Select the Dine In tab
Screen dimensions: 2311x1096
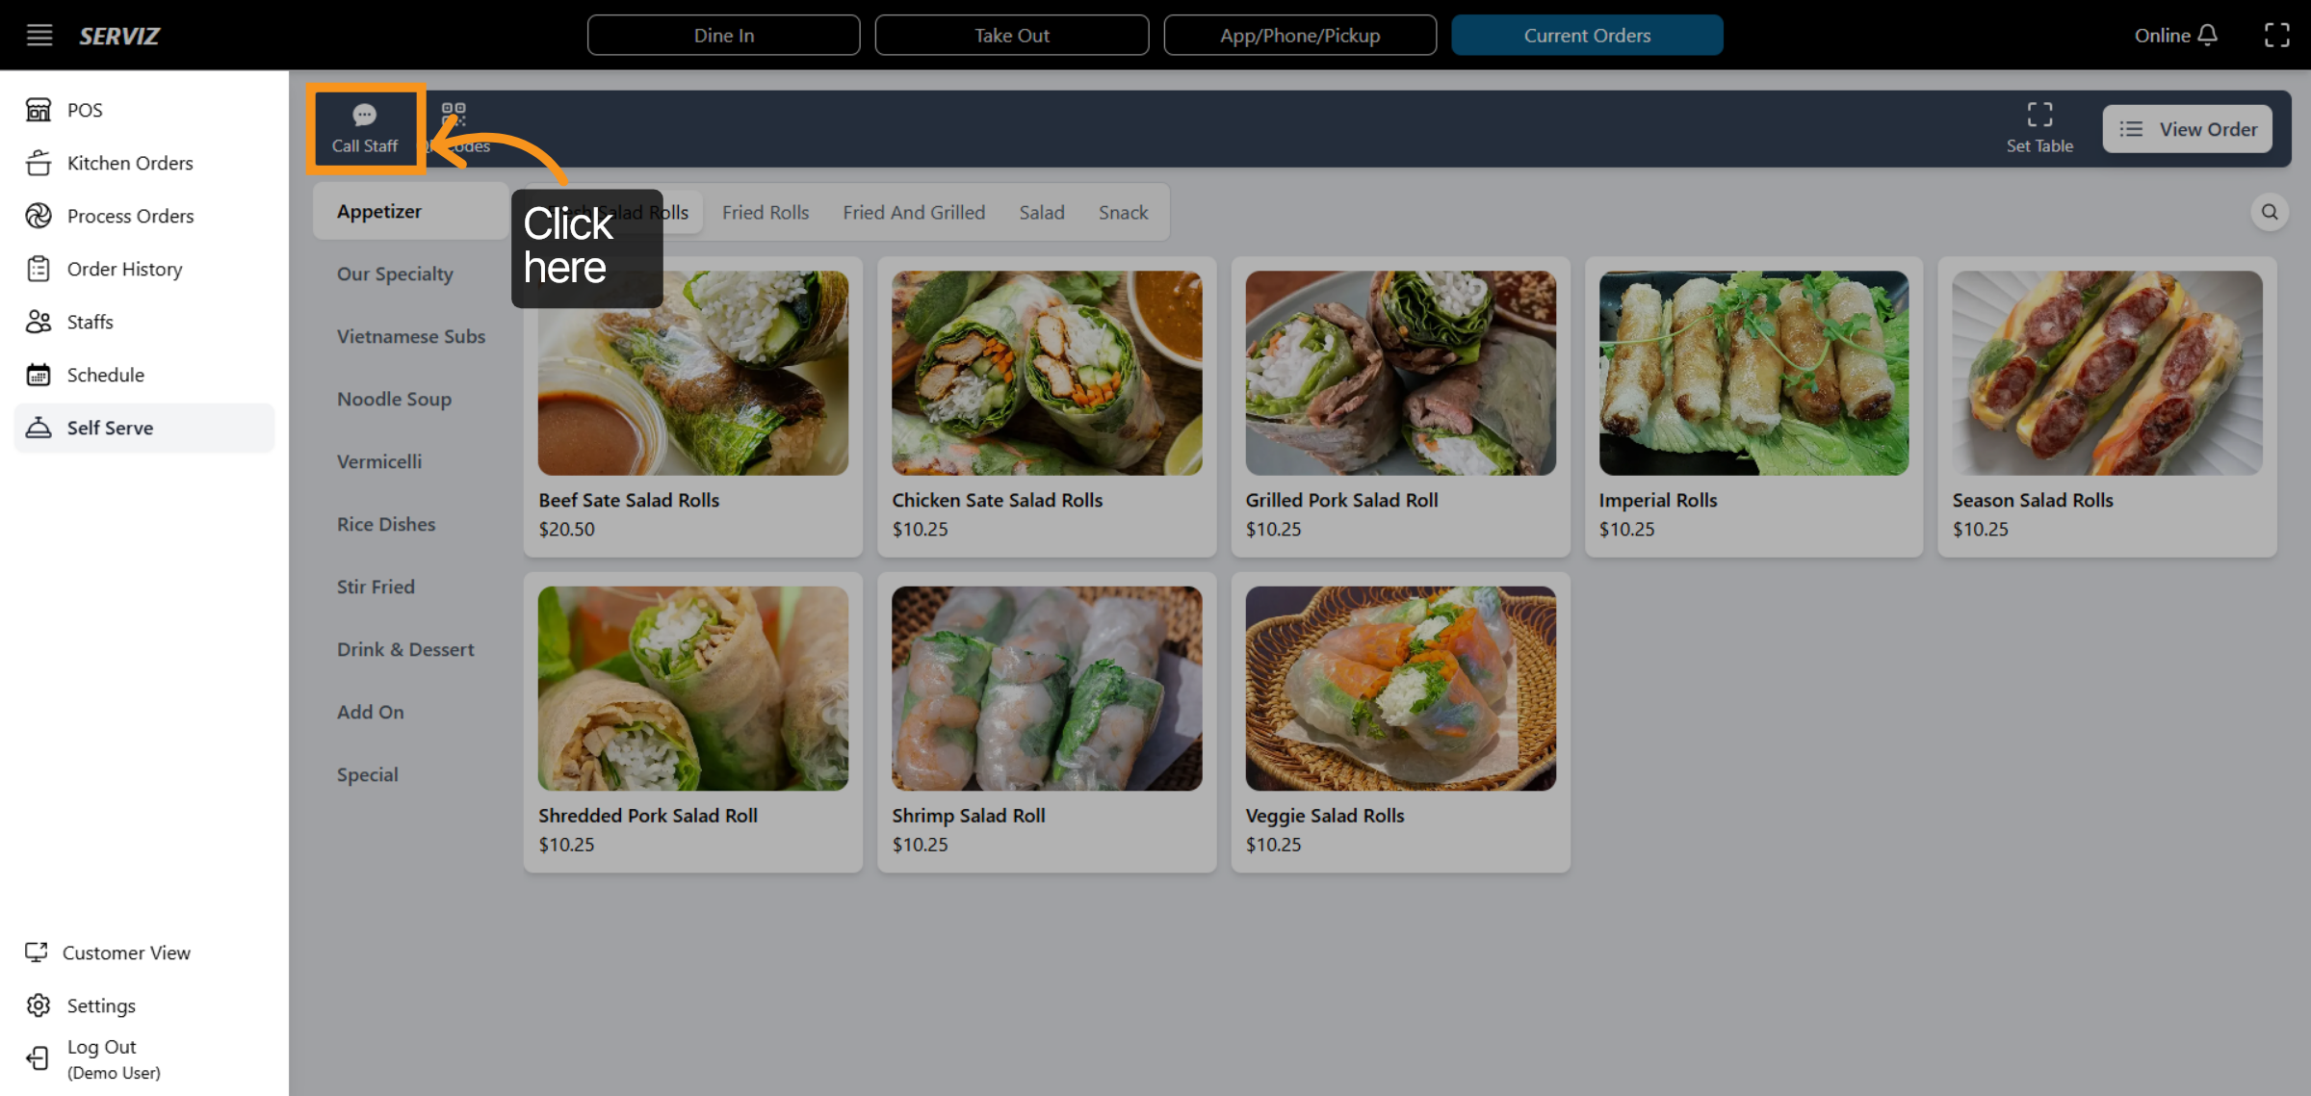coord(723,35)
